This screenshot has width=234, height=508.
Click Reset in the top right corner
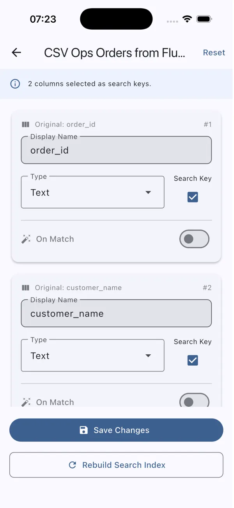click(214, 52)
